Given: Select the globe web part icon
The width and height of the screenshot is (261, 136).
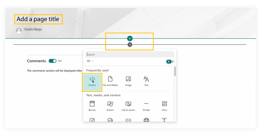Looking at the screenshot, I should coord(146,120).
